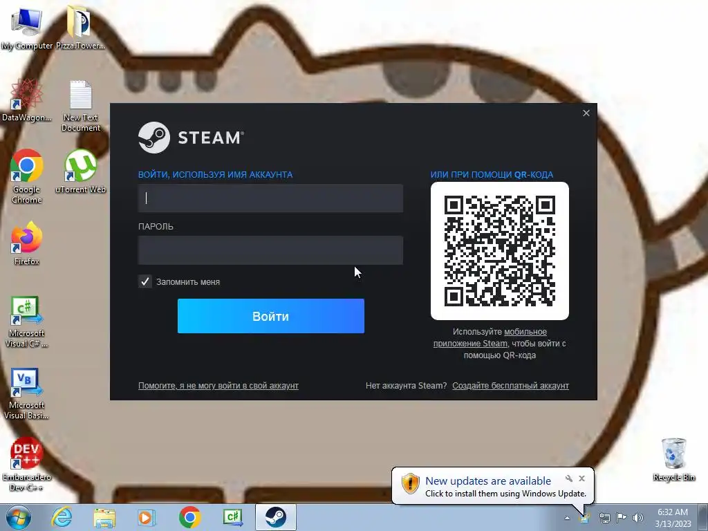Image resolution: width=708 pixels, height=531 pixels.
Task: Select Embarcadero Dev-C++ desktop shortcut
Action: [x=27, y=465]
